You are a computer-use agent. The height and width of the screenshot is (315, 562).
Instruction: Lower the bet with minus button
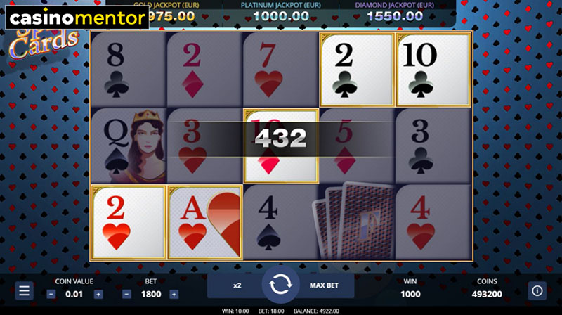[126, 294]
